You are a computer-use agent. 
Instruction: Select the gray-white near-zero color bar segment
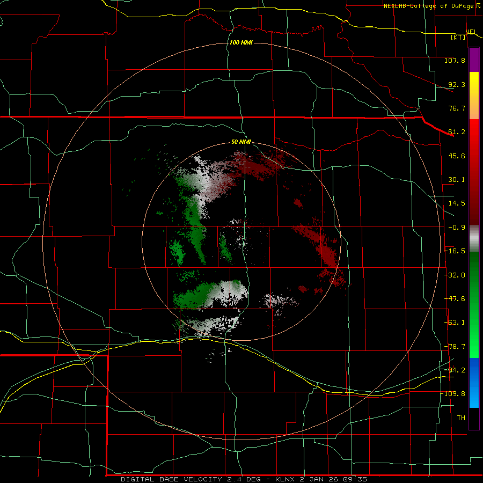tap(474, 239)
